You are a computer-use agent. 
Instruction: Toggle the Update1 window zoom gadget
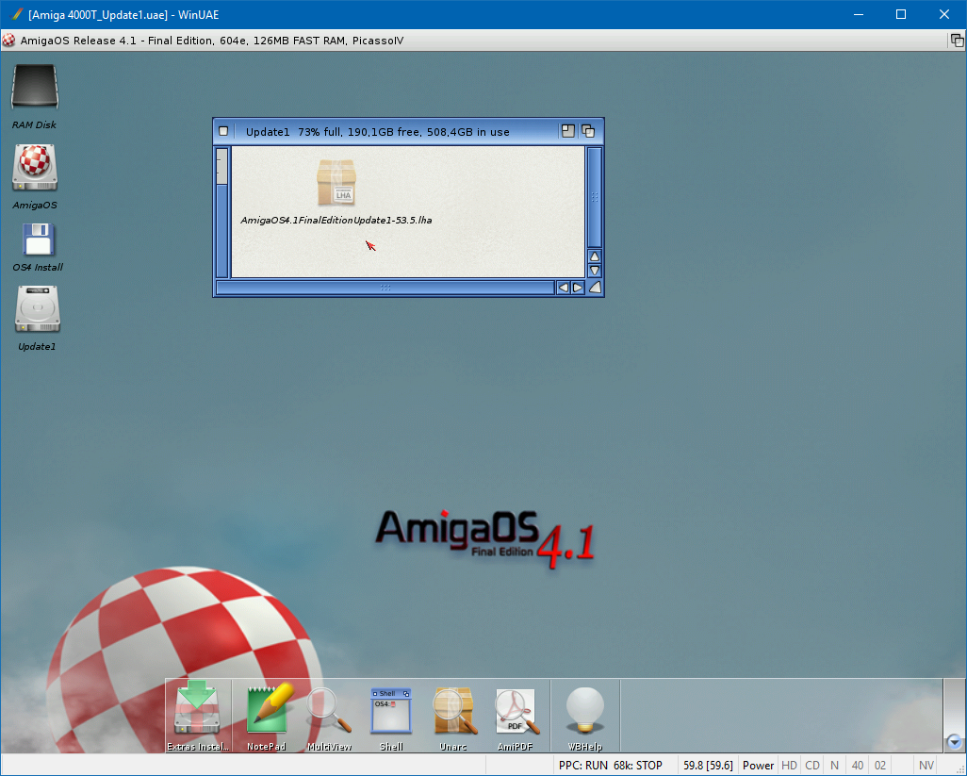[568, 132]
